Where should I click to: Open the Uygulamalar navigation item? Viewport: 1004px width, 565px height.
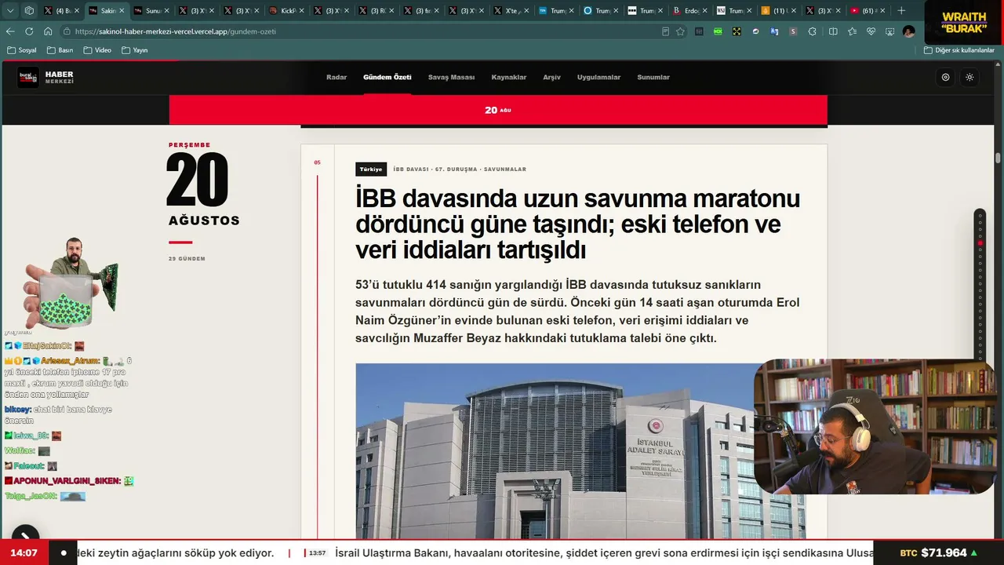point(598,77)
